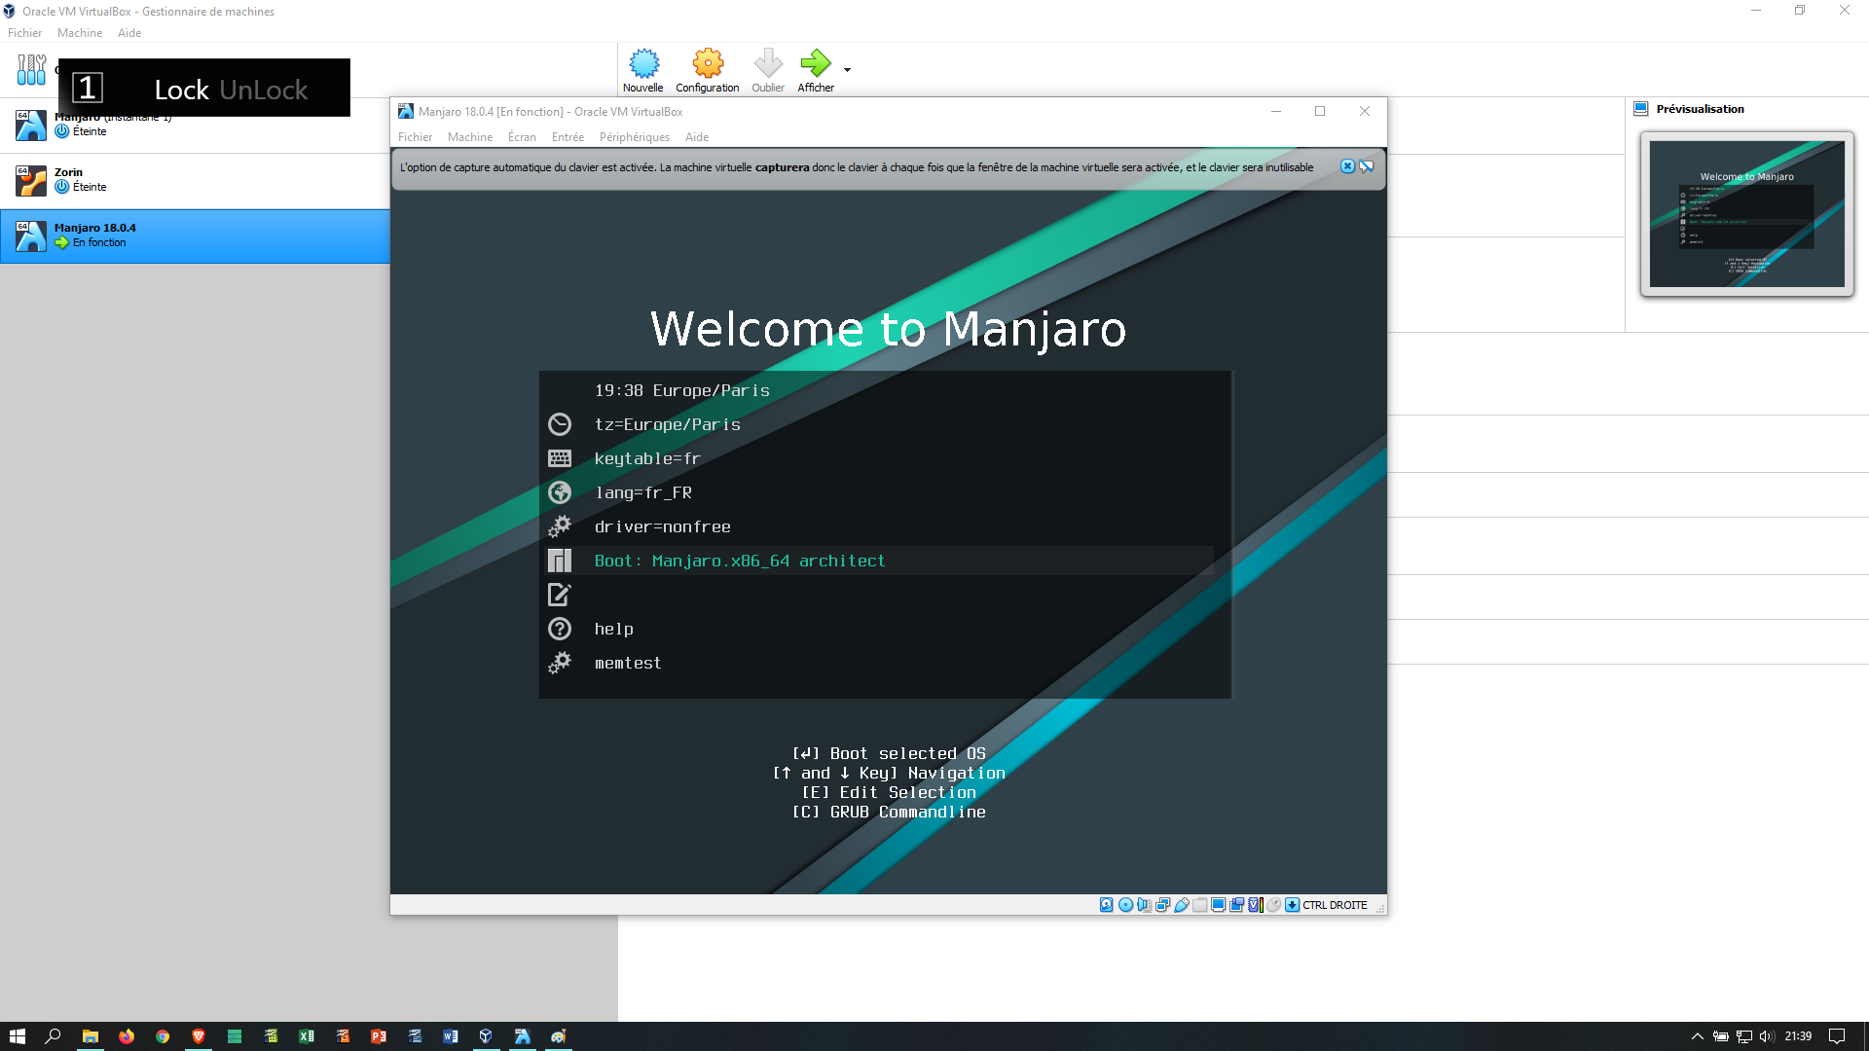The height and width of the screenshot is (1051, 1869).
Task: Click the USB devices status icon
Action: point(1182,905)
